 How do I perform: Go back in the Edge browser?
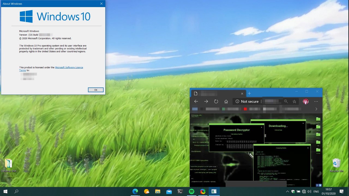196,101
